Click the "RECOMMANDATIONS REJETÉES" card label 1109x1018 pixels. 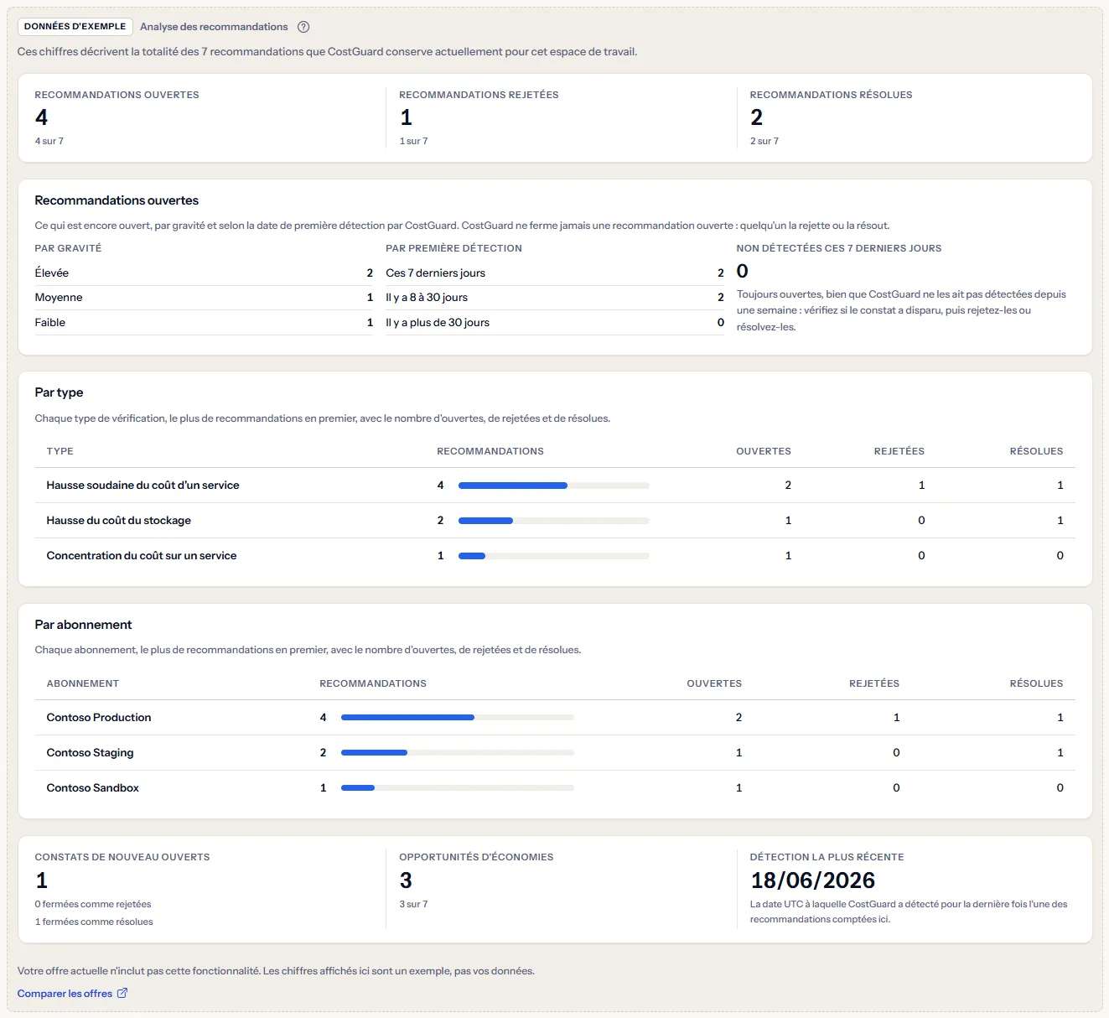coord(479,95)
